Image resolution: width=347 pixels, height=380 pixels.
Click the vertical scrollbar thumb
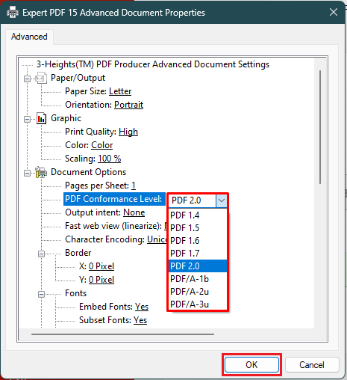320,127
